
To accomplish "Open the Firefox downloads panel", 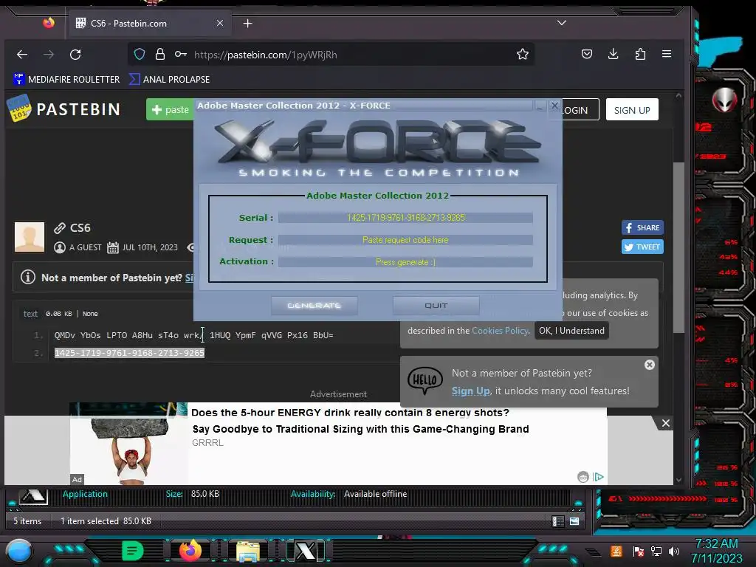I will tap(614, 54).
